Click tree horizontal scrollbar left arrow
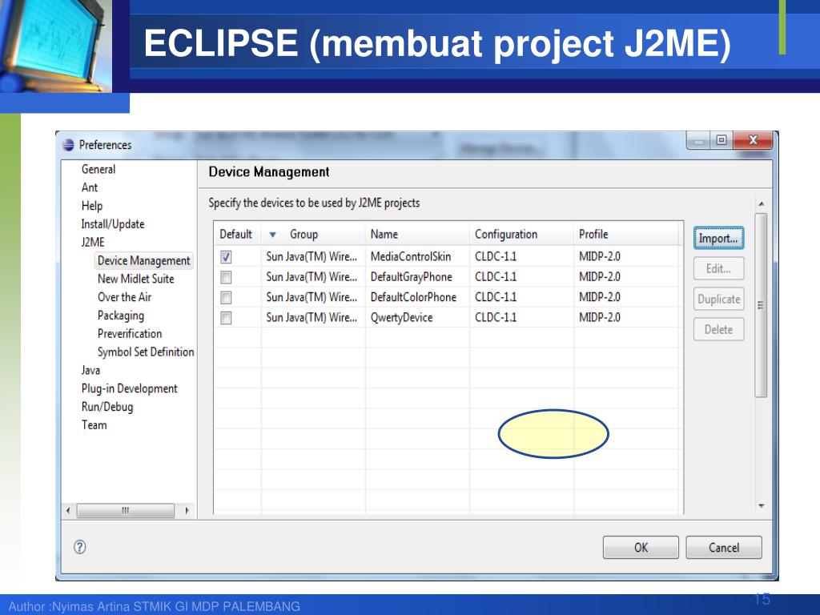 click(x=68, y=510)
